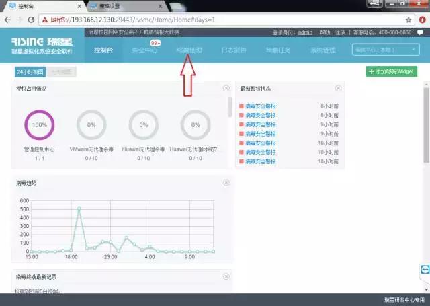Click the 0% Huawei无代理网络安全 license ring
The width and height of the screenshot is (430, 306).
click(x=196, y=125)
